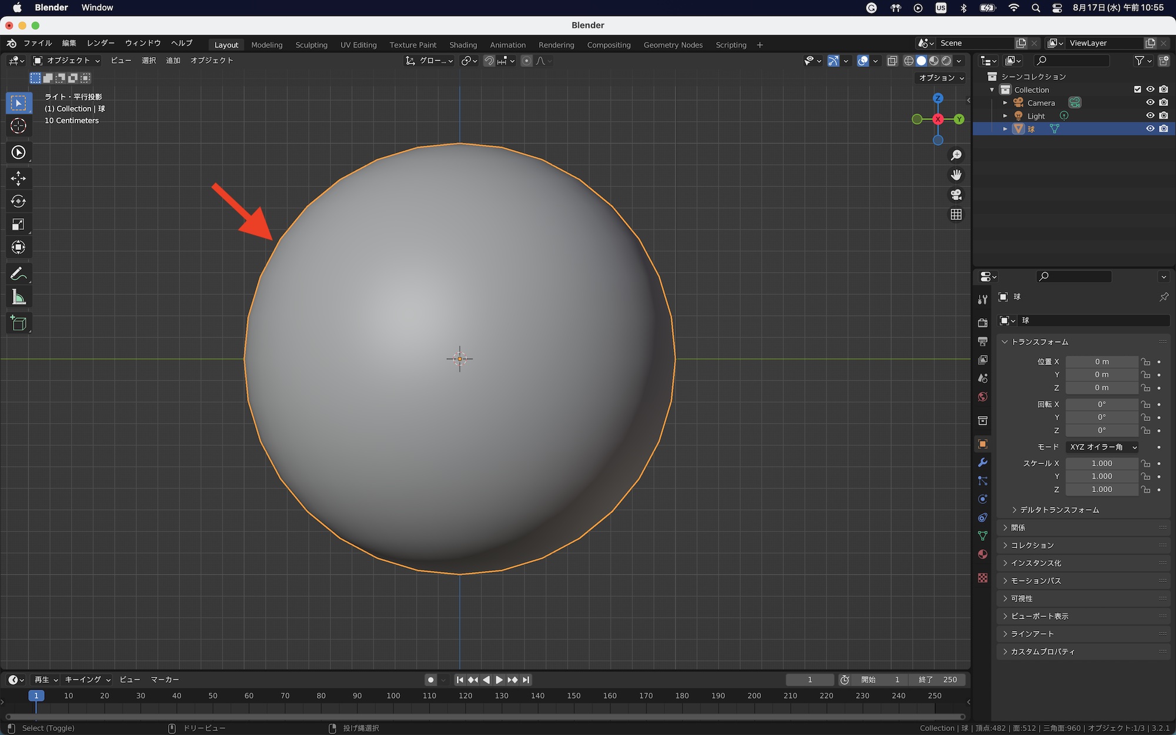Choose the Annotate pencil tool
Viewport: 1176px width, 735px height.
pyautogui.click(x=18, y=274)
